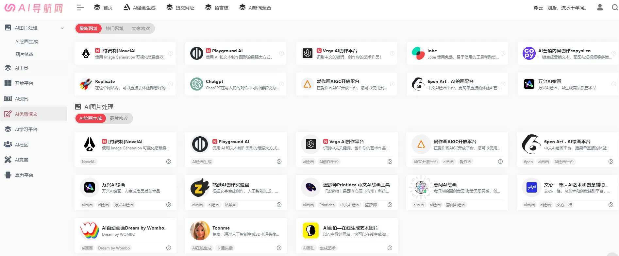Switch to the 大家喜欢 tab
This screenshot has height=256, width=619.
141,28
